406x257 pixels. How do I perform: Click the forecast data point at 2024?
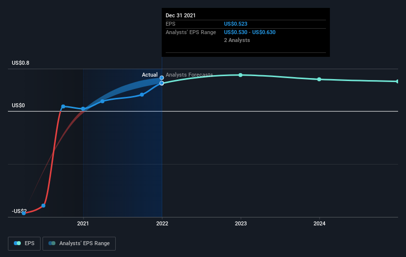pos(319,79)
